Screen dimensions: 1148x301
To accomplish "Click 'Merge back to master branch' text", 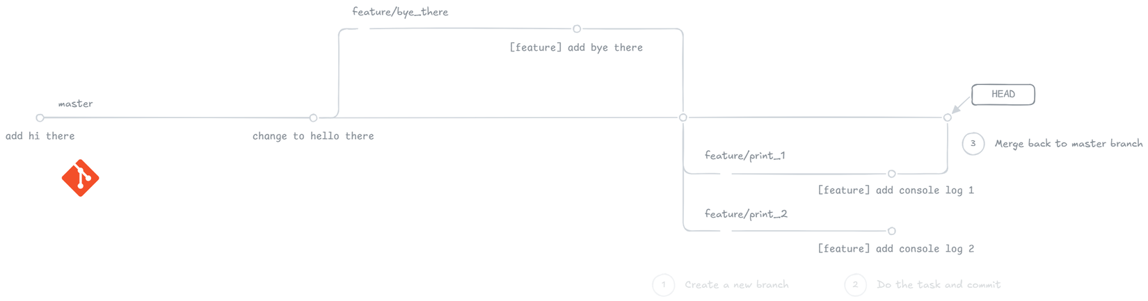I will pos(1068,144).
